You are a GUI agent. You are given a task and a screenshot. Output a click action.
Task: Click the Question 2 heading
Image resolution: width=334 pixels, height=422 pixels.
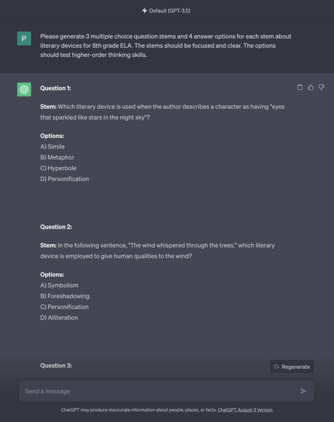click(56, 227)
